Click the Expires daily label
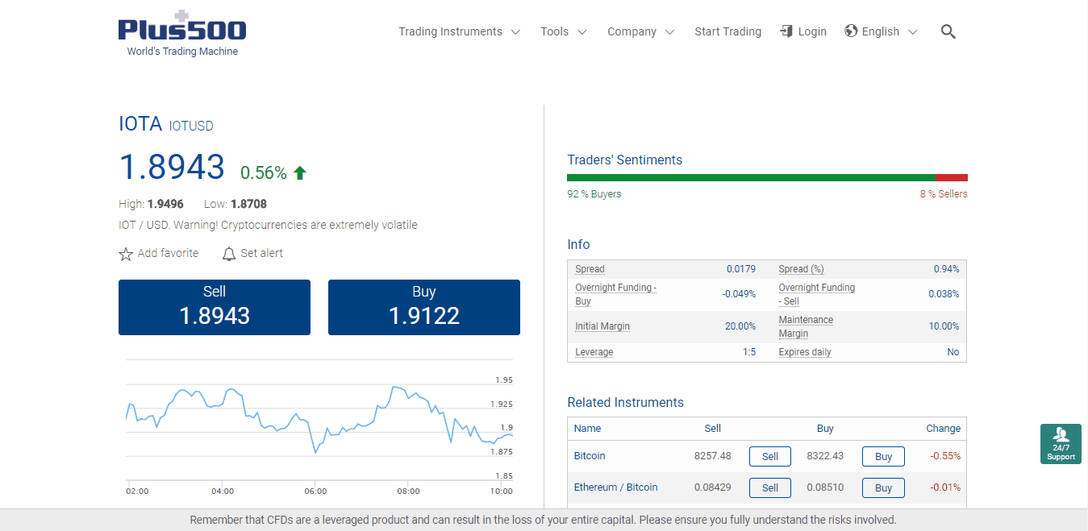Screen dimensions: 1088x531 (x=805, y=352)
